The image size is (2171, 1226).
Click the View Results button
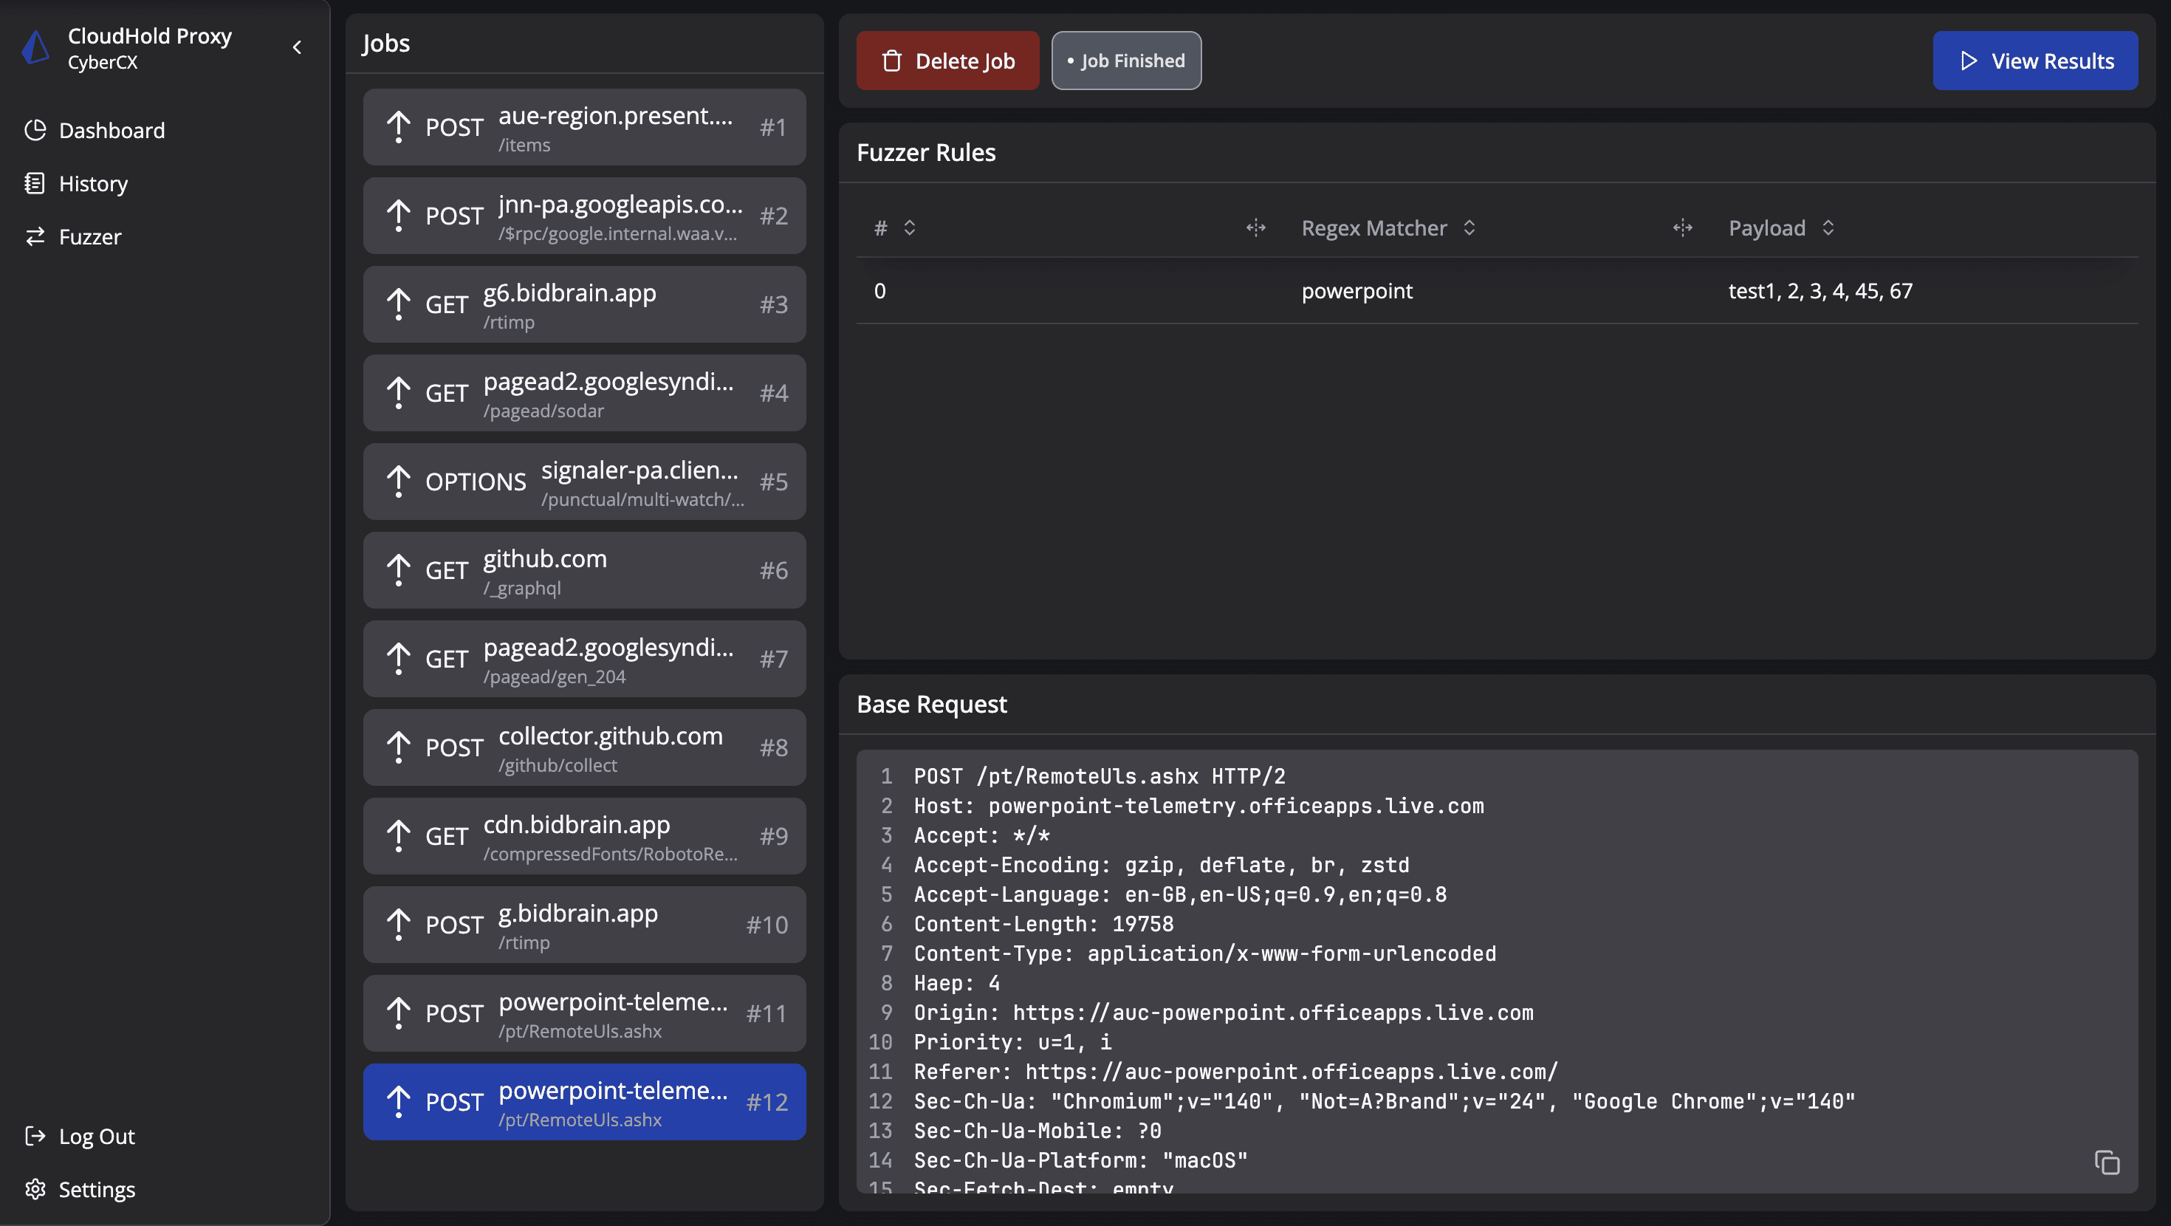[2035, 60]
